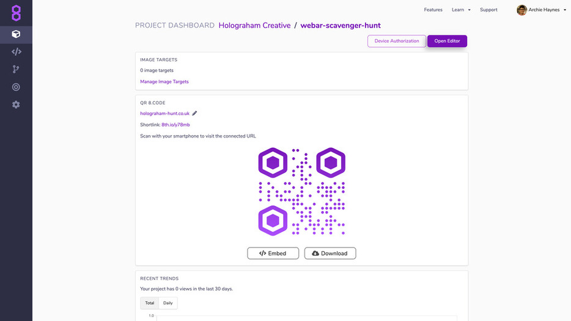
Task: Expand the Learn menu dropdown arrow
Action: 469,10
